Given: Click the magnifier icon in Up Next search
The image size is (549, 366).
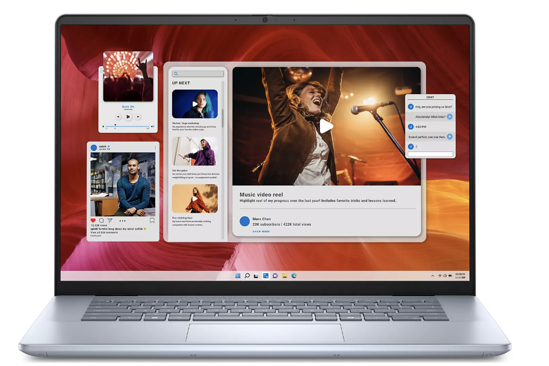Looking at the screenshot, I should click(176, 74).
